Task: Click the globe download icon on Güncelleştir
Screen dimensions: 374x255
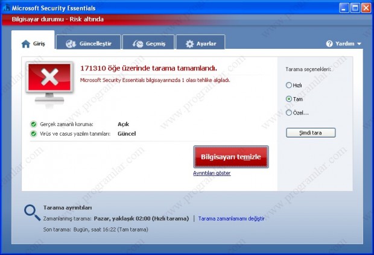Action: [x=71, y=44]
